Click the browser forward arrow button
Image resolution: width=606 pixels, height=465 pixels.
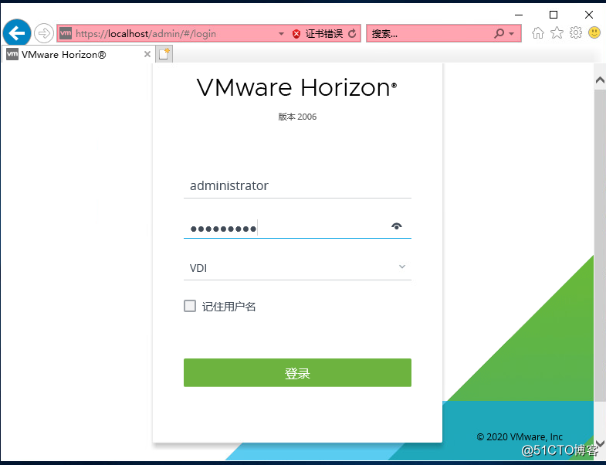[x=44, y=33]
